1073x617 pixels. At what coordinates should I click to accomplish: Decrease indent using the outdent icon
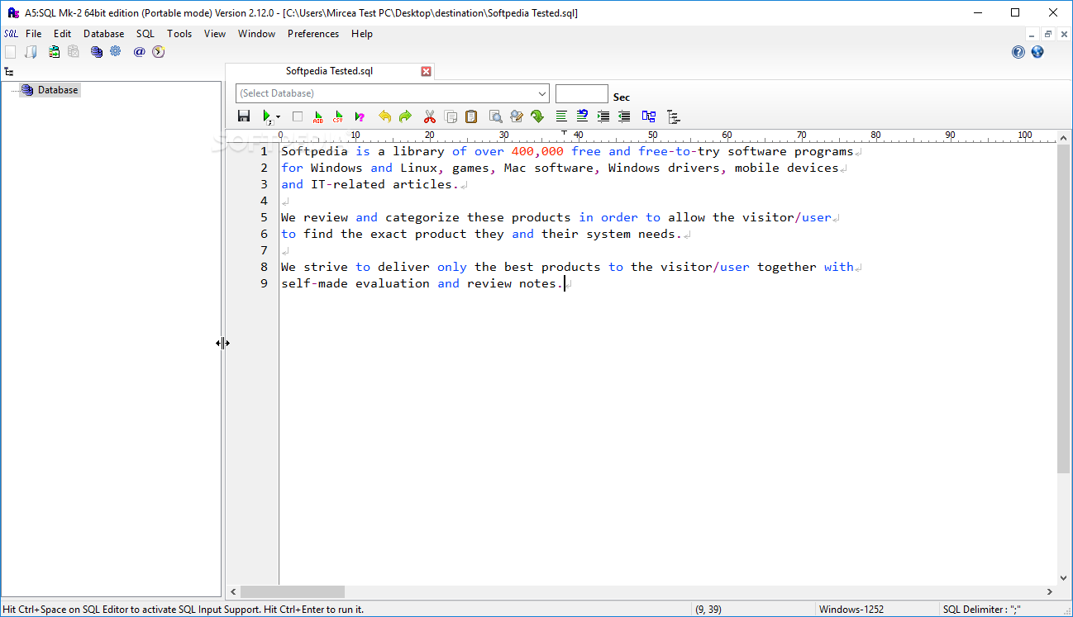[x=624, y=116]
